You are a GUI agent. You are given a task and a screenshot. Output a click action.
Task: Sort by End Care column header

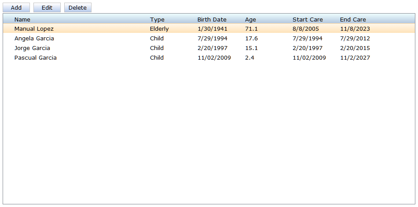(353, 19)
